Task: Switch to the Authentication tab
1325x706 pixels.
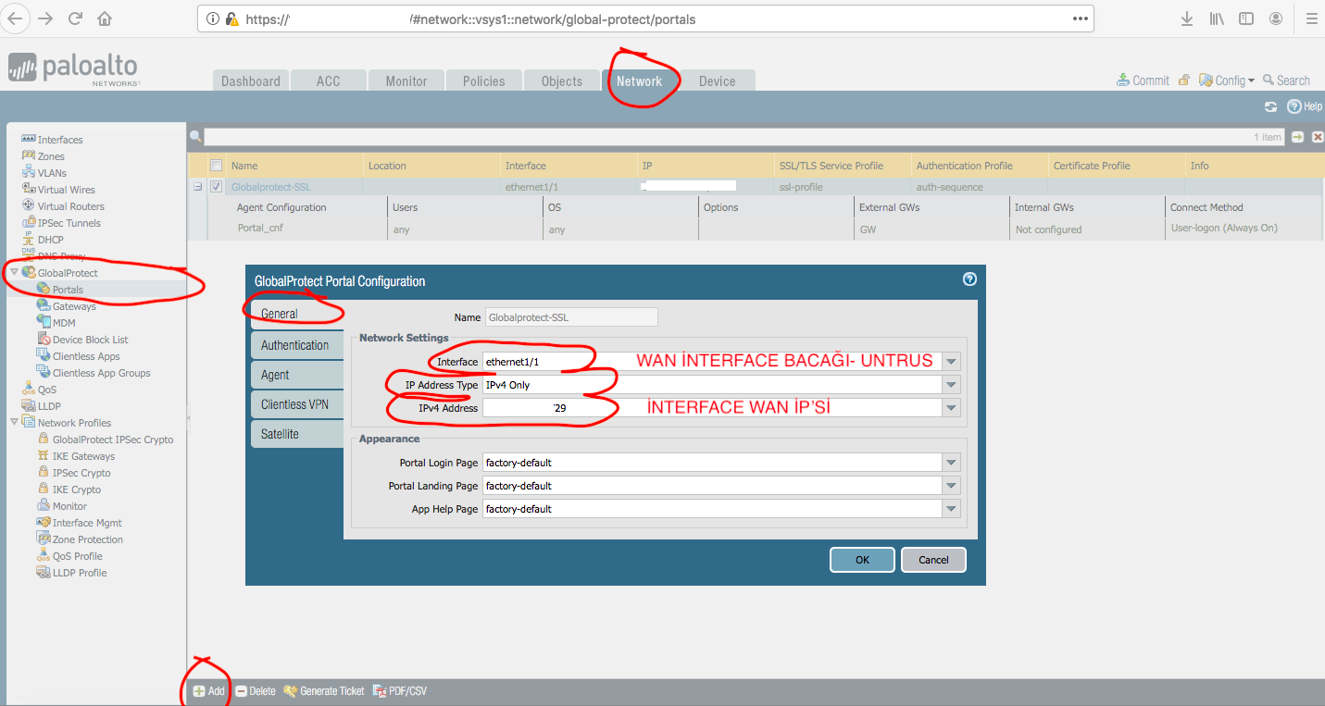Action: [x=294, y=345]
